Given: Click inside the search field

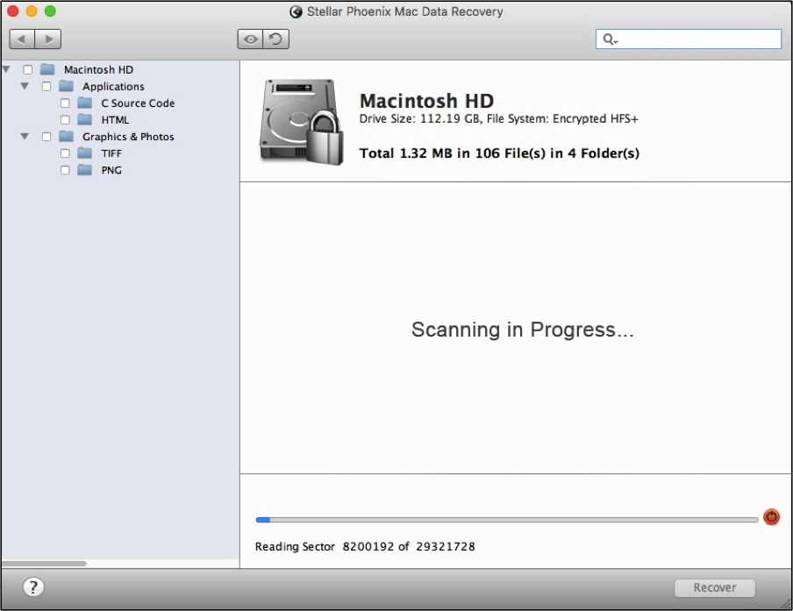Looking at the screenshot, I should [x=689, y=39].
